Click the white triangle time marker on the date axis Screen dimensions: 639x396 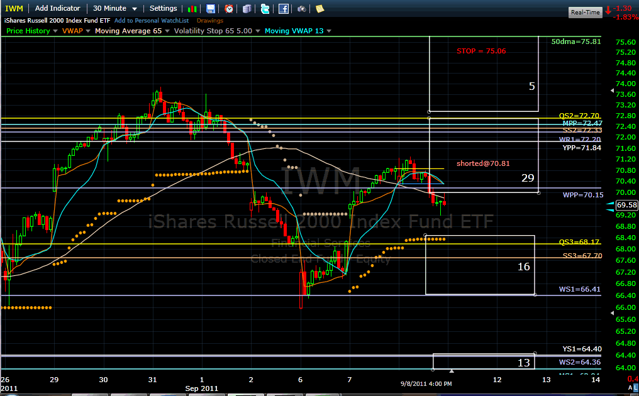[x=452, y=371]
